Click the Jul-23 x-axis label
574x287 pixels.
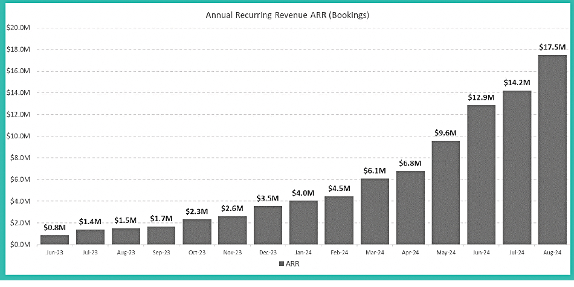point(90,252)
